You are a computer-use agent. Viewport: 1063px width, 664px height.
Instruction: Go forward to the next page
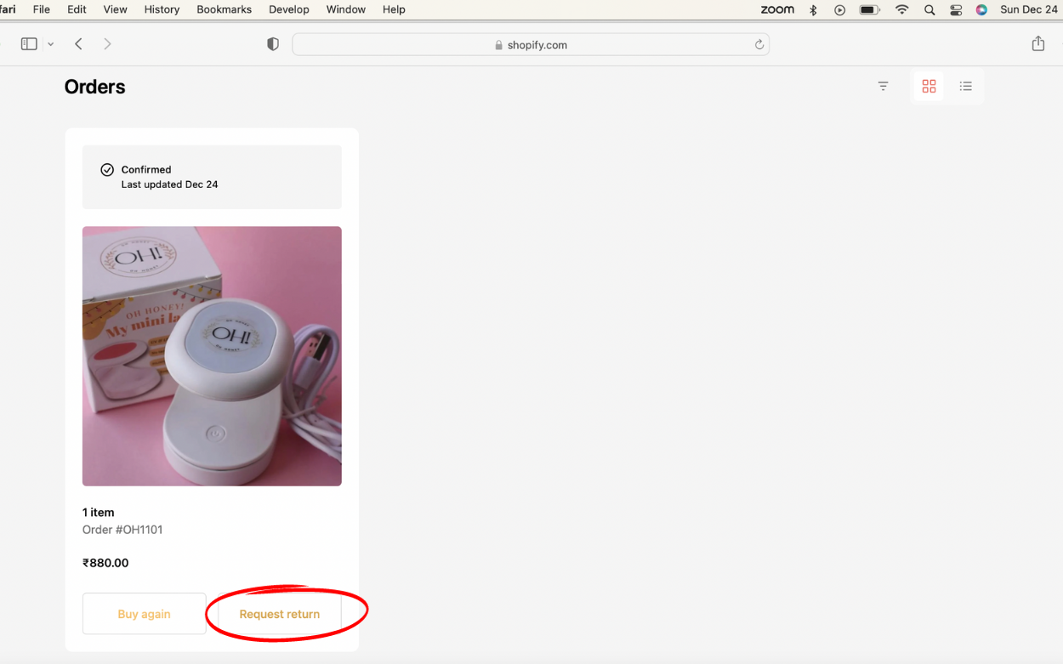click(107, 44)
